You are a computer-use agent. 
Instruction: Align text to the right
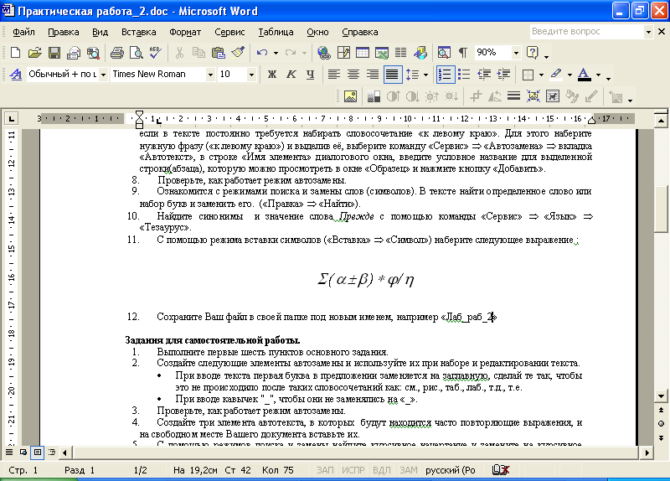tap(373, 75)
